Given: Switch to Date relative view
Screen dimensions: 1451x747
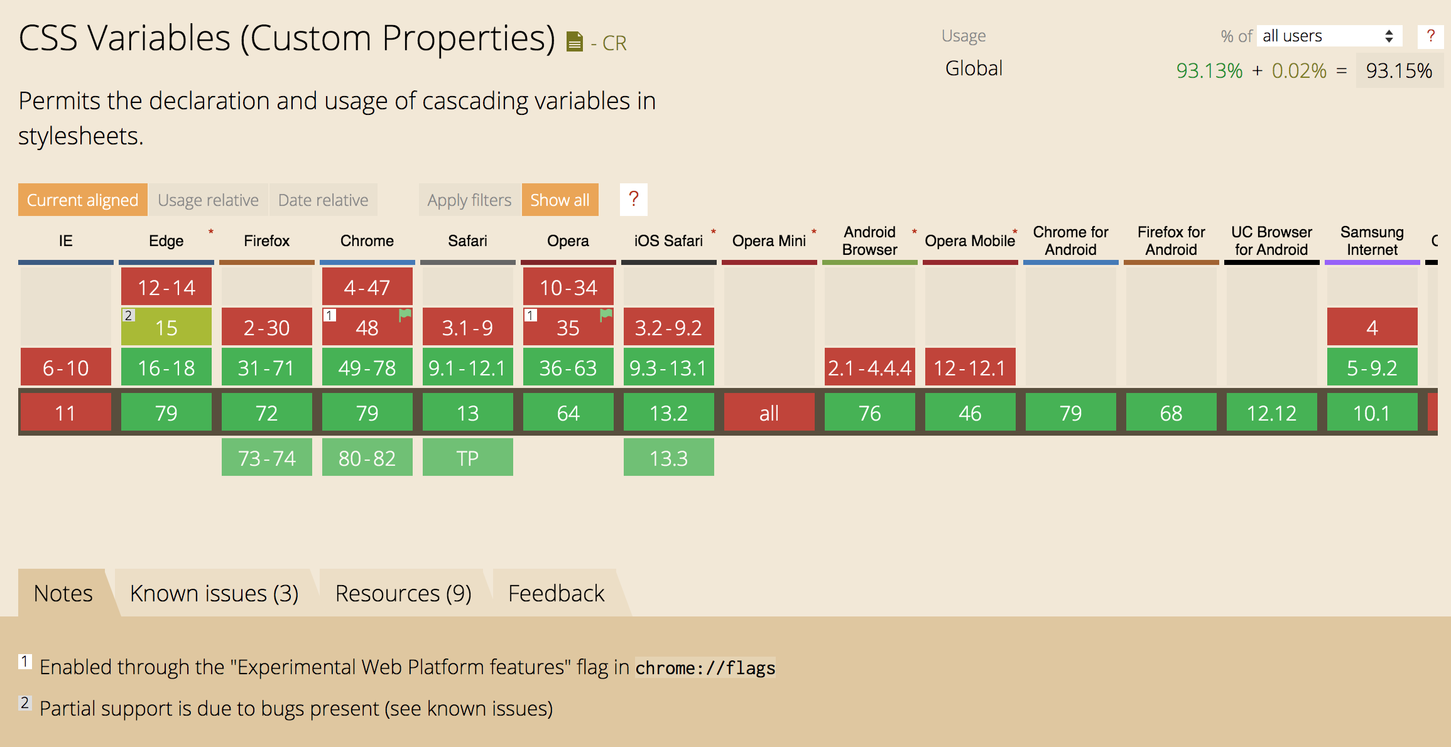Looking at the screenshot, I should coord(323,200).
